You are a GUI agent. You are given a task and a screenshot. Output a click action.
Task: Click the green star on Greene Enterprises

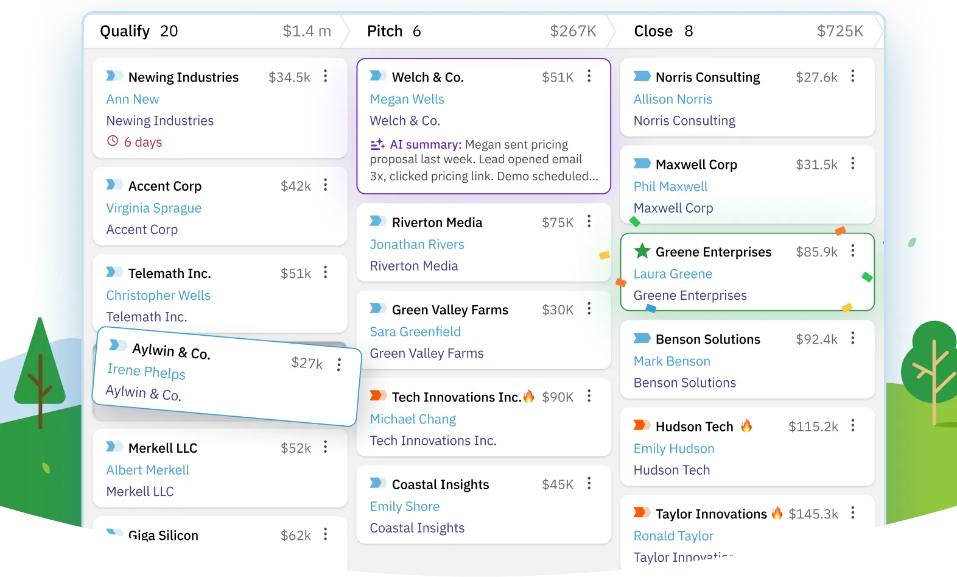[x=642, y=251]
